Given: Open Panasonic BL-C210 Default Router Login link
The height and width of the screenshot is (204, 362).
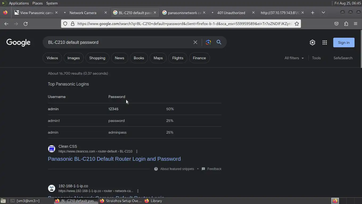Looking at the screenshot, I should pos(114,159).
